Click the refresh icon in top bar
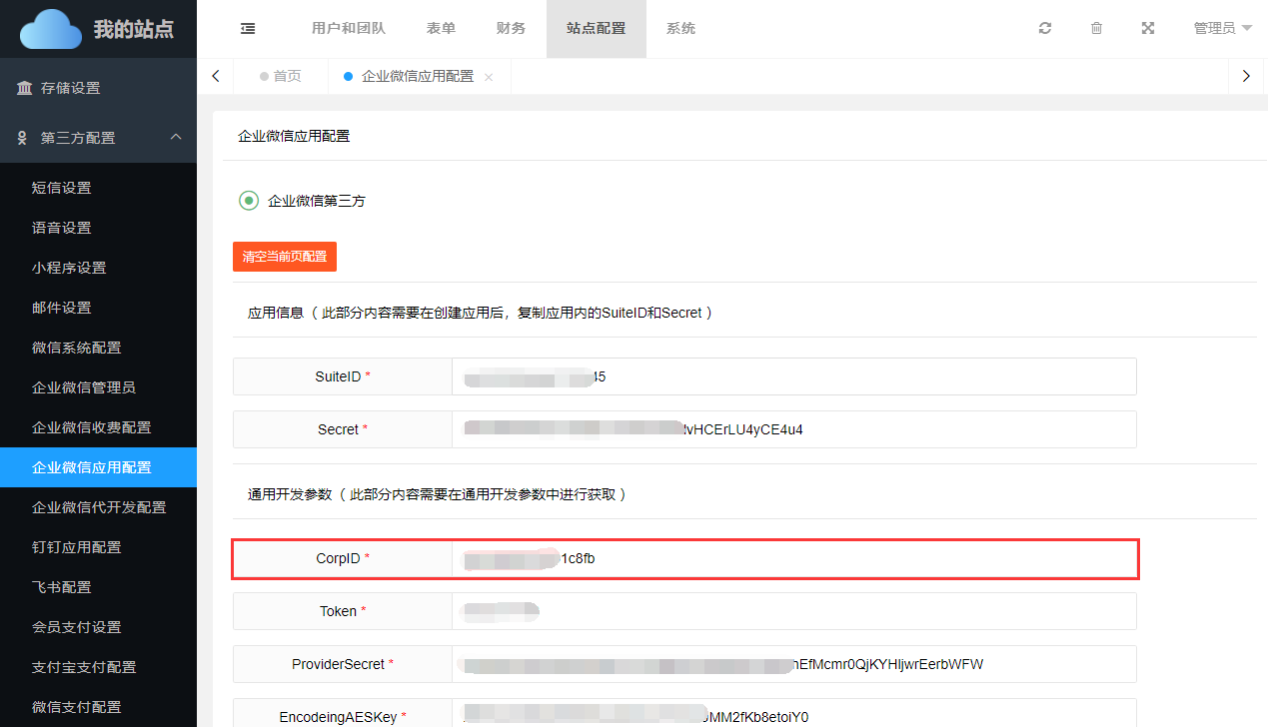The height and width of the screenshot is (727, 1268). (1045, 29)
